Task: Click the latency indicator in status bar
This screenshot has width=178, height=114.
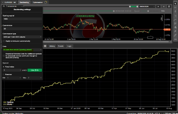Action: click(171, 113)
